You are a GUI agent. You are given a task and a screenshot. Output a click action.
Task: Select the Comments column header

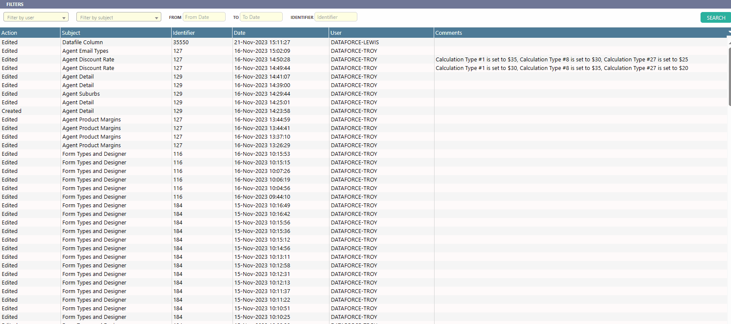(449, 33)
